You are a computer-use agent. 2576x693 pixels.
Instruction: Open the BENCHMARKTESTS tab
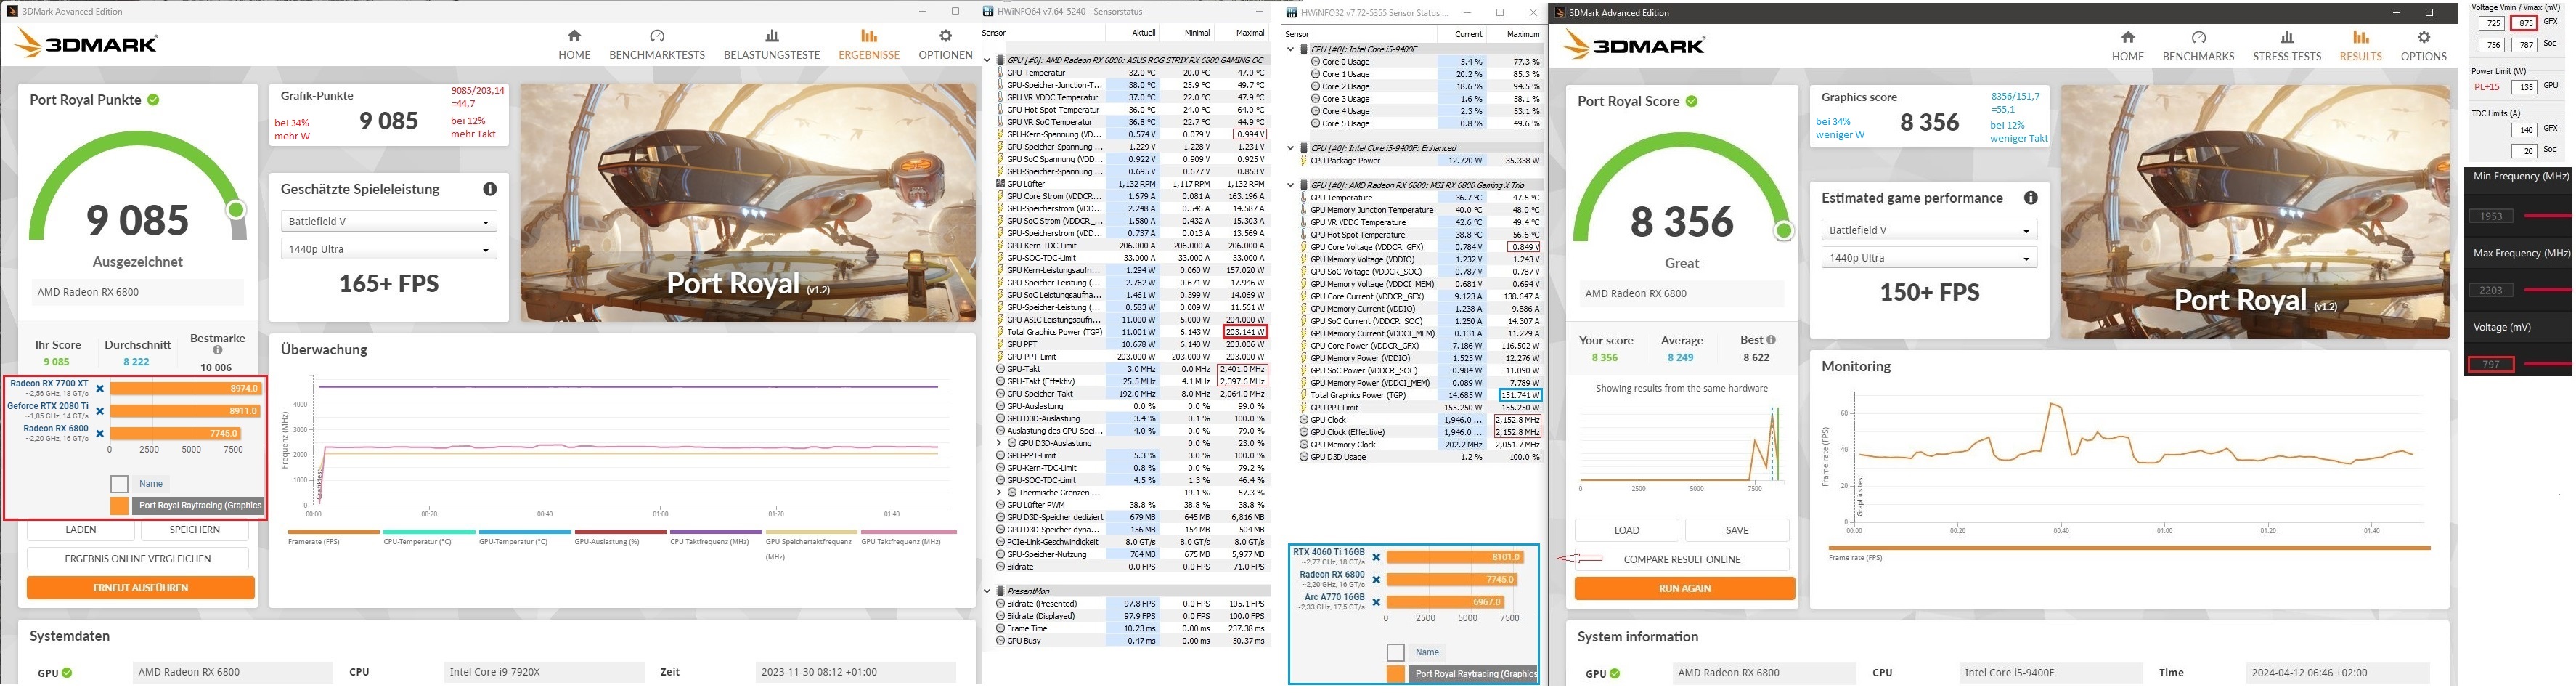tap(657, 45)
